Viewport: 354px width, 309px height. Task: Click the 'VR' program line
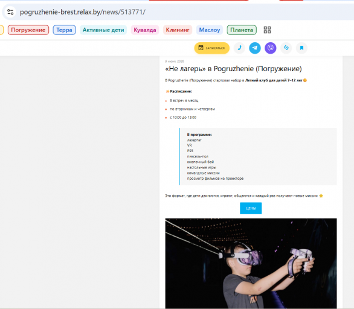(190, 145)
